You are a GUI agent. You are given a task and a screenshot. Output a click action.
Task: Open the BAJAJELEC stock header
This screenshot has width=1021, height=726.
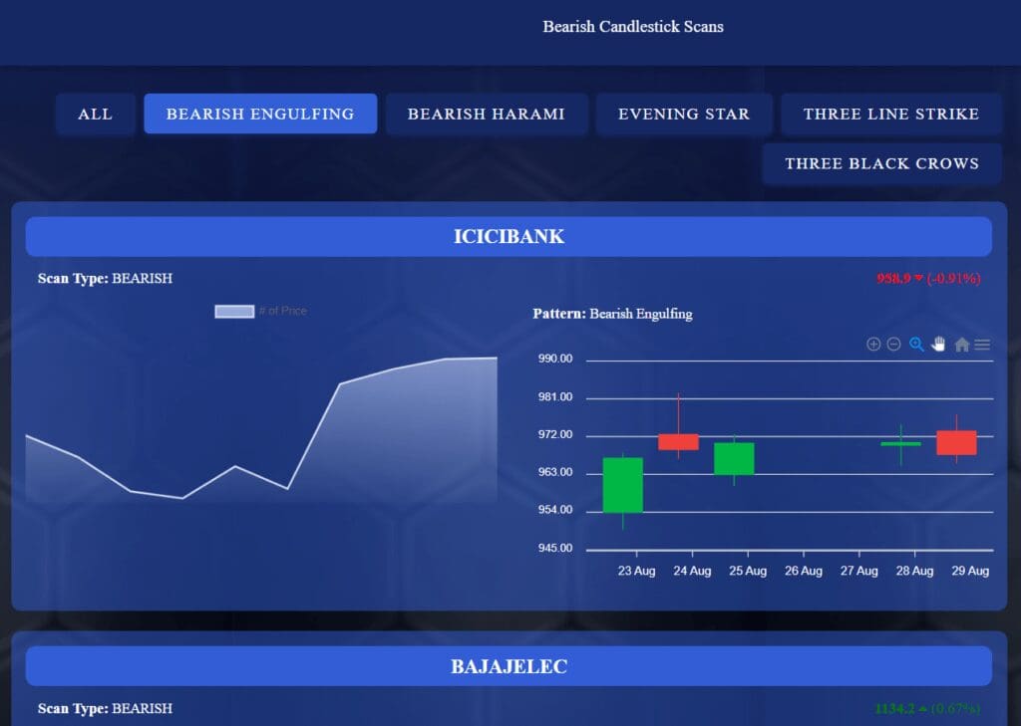(509, 666)
